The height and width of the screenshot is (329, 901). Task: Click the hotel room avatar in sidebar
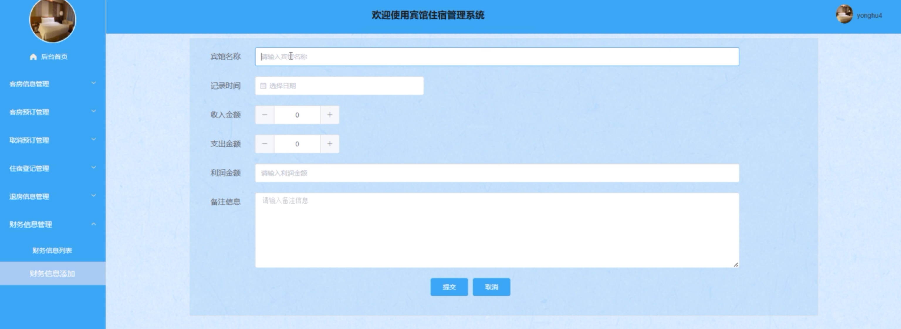pyautogui.click(x=53, y=20)
